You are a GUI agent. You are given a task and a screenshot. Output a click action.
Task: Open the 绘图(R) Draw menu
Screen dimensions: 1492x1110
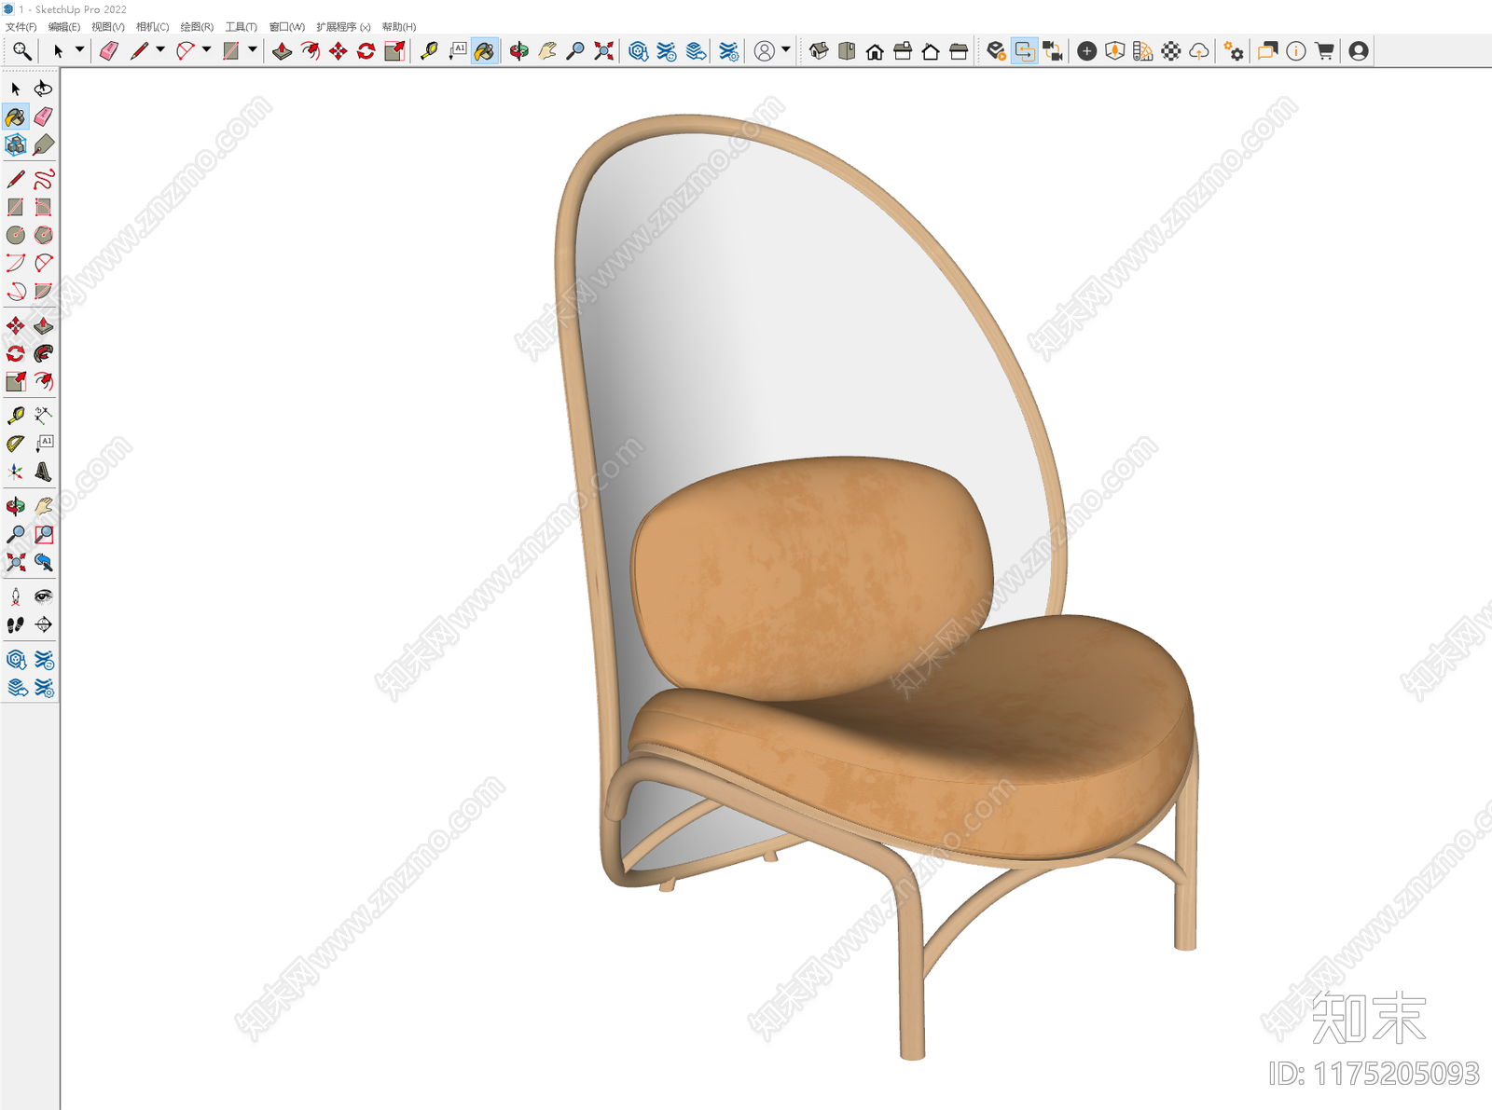coord(197,27)
